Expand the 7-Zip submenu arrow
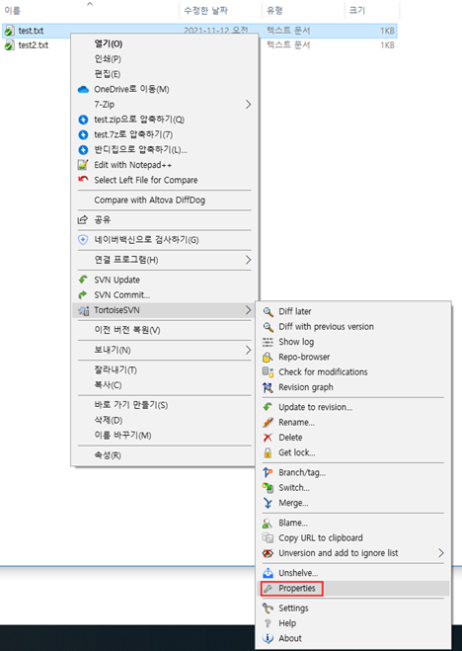 248,104
